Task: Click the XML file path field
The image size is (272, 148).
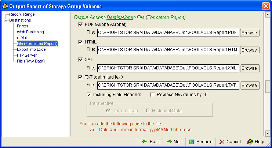Action: (x=168, y=68)
